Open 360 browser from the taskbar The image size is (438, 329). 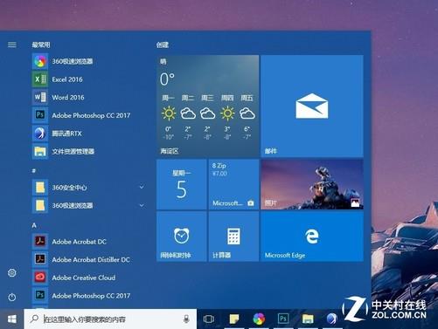259,319
